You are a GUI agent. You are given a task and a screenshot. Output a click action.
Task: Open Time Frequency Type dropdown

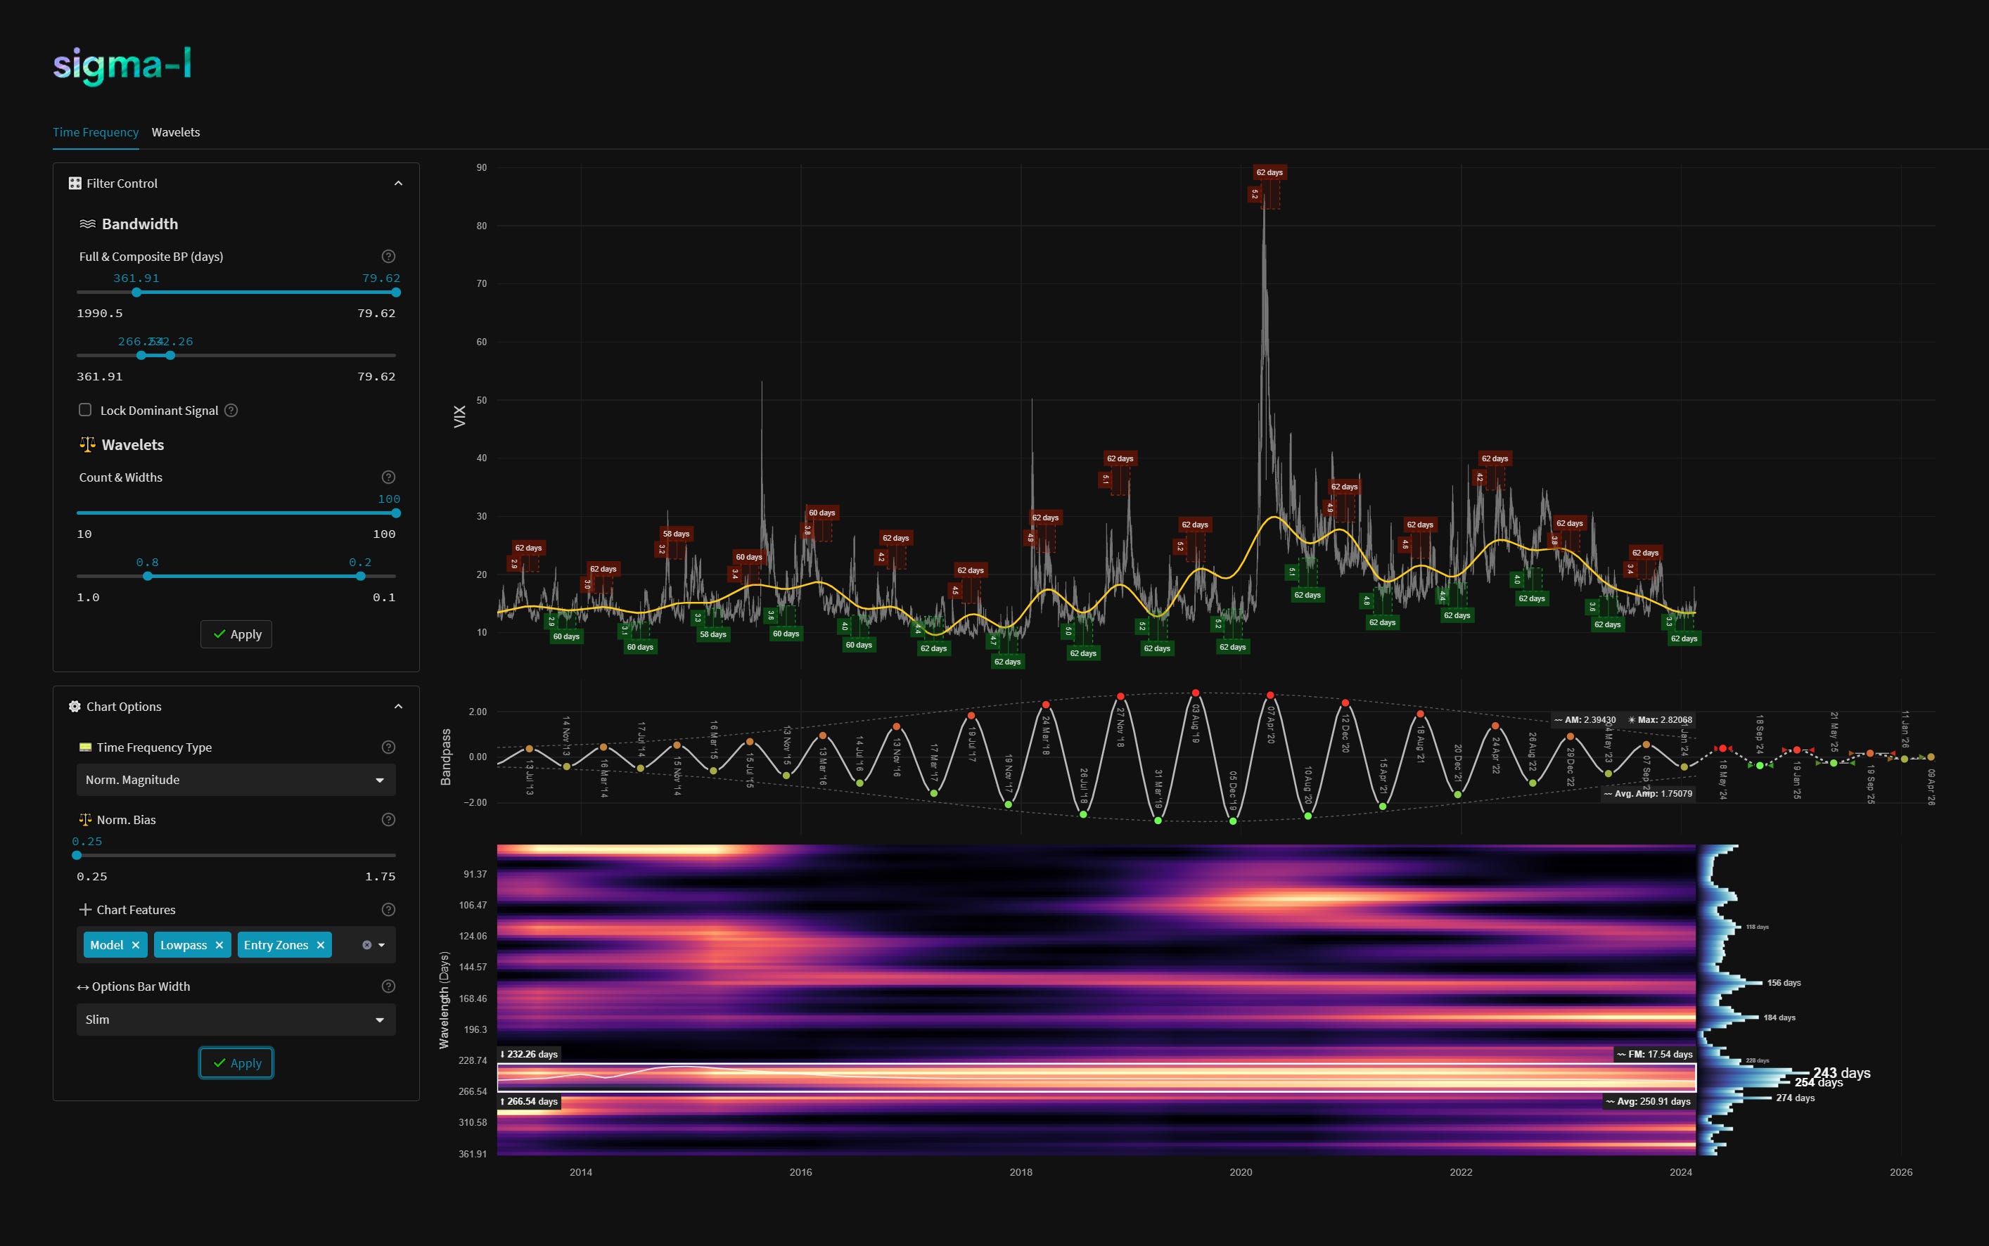tap(236, 780)
